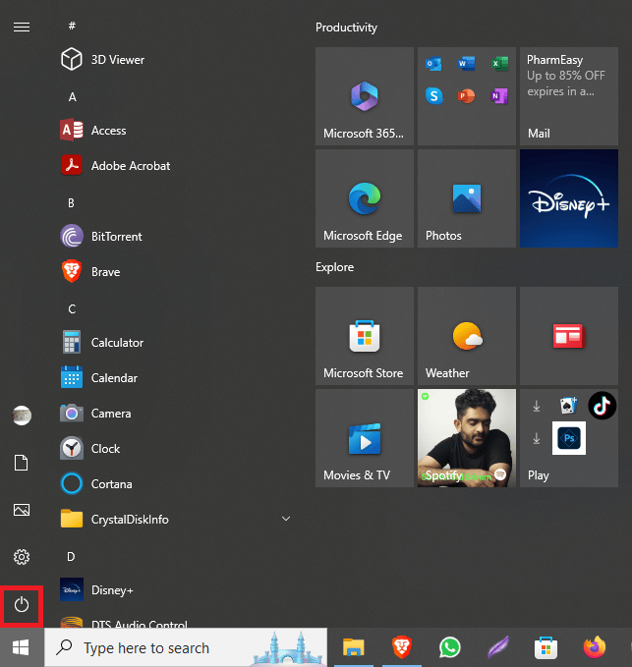Screen dimensions: 632x667
Task: Open the Pictures folder shortcut
Action: (x=22, y=510)
